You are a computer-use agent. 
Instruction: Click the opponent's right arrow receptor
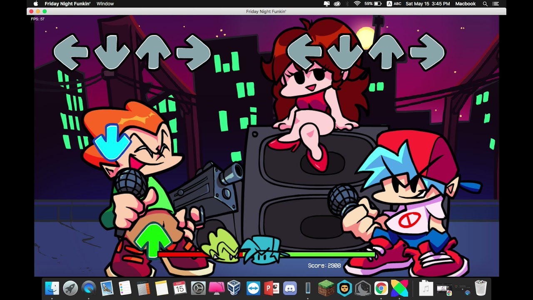[x=194, y=52]
